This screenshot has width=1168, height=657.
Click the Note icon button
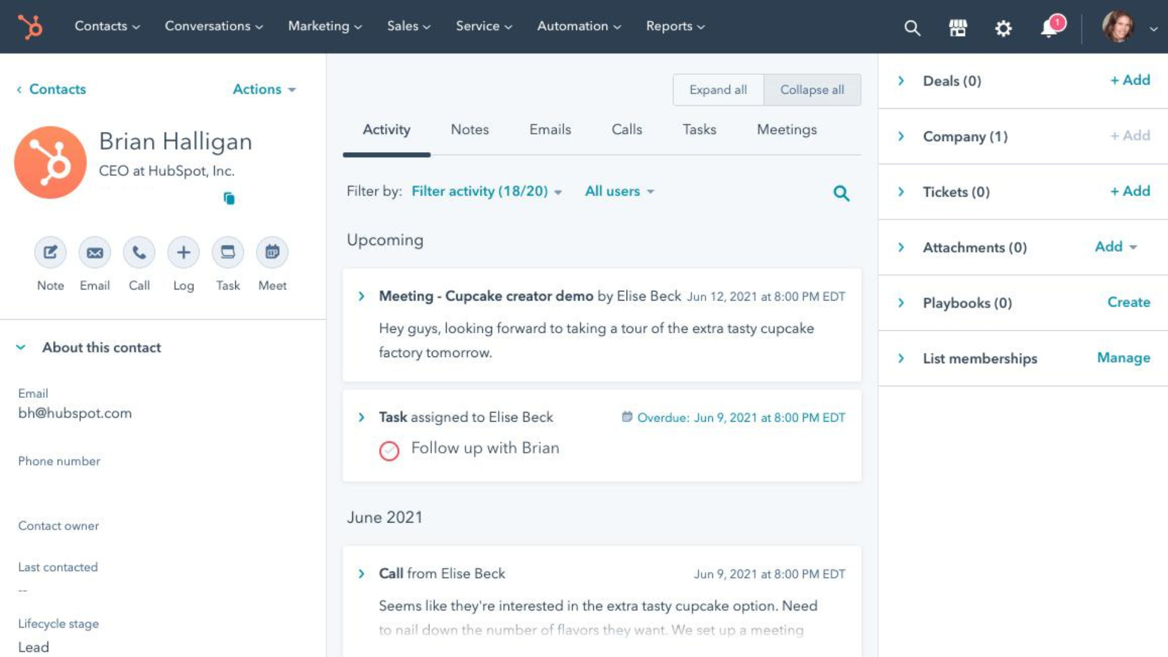tap(50, 252)
